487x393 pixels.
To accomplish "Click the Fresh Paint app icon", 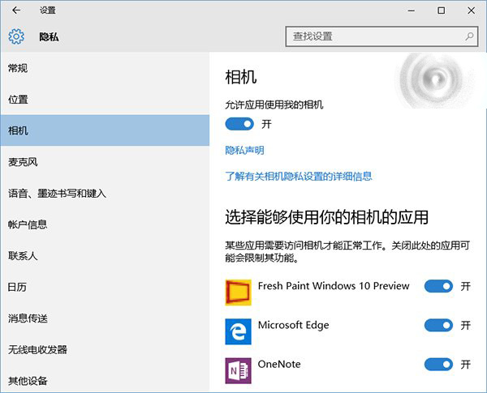I will coord(238,292).
